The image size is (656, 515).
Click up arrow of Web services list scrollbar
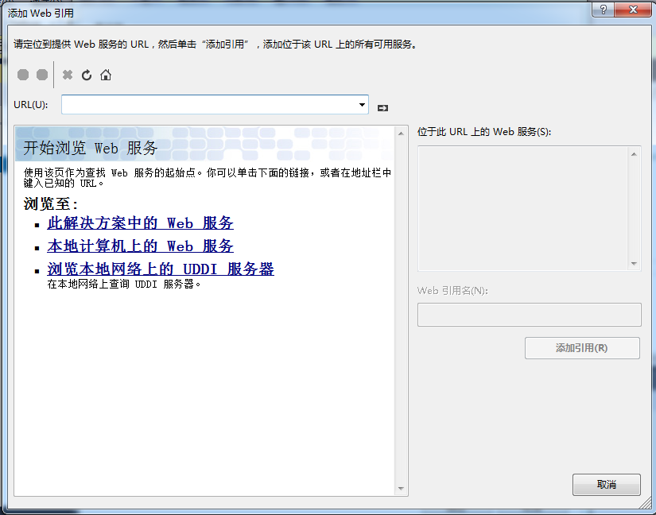(634, 153)
